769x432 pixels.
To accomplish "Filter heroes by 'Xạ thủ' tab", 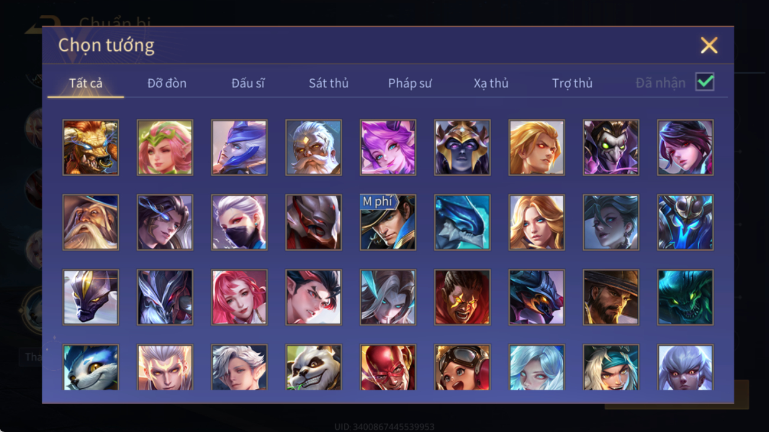I will click(x=491, y=83).
